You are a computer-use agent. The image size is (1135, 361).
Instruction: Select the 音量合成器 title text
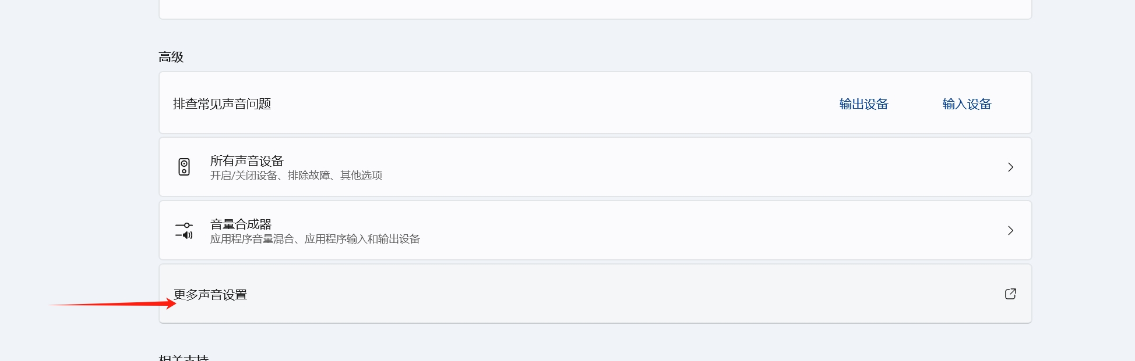point(241,224)
